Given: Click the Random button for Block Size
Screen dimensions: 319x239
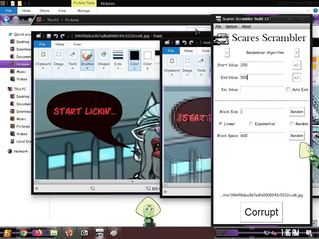Looking at the screenshot, I should (297, 112).
